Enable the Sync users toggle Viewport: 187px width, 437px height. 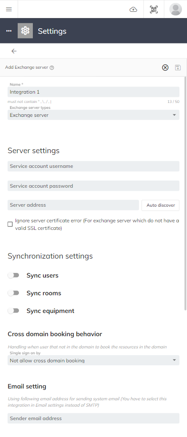[13, 275]
